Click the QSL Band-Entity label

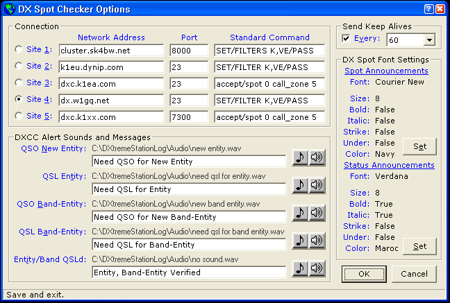point(53,232)
